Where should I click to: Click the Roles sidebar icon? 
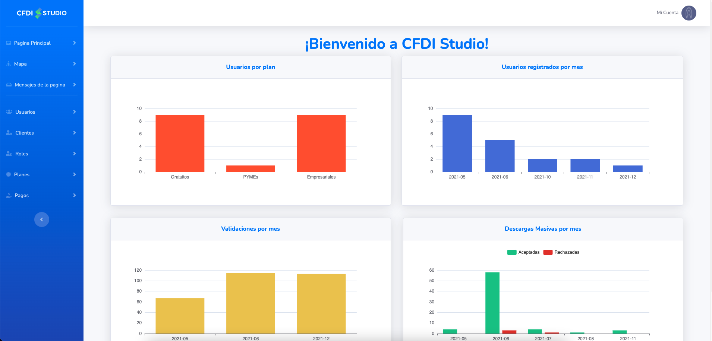[x=9, y=154]
